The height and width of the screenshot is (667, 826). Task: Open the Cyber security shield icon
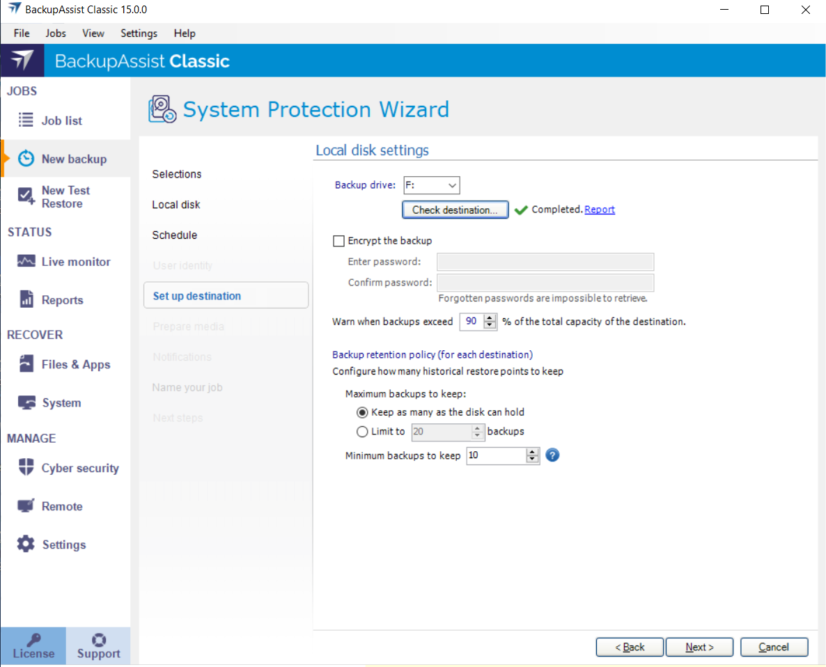[26, 468]
